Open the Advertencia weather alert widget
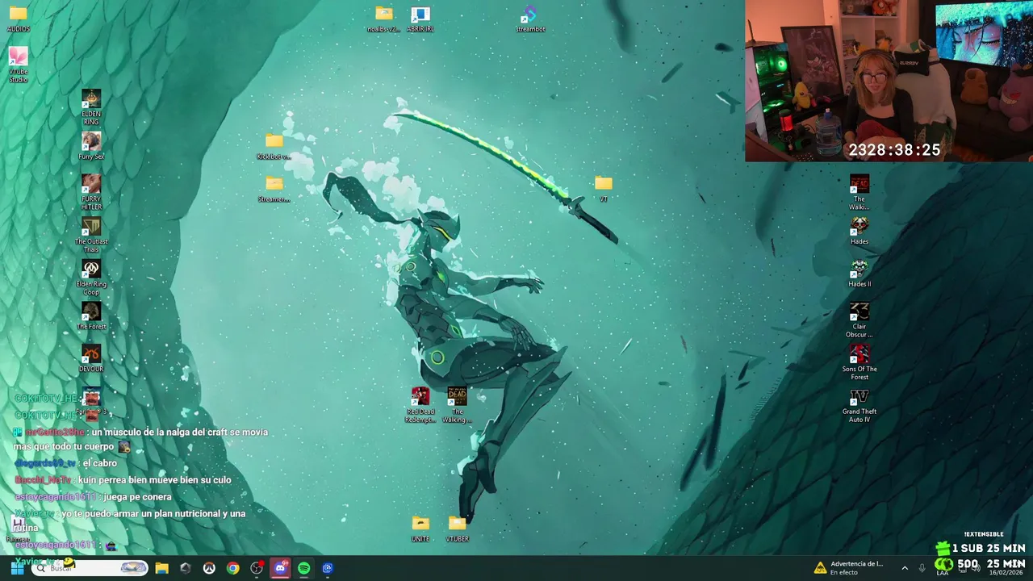Viewport: 1033px width, 581px height. point(849,568)
